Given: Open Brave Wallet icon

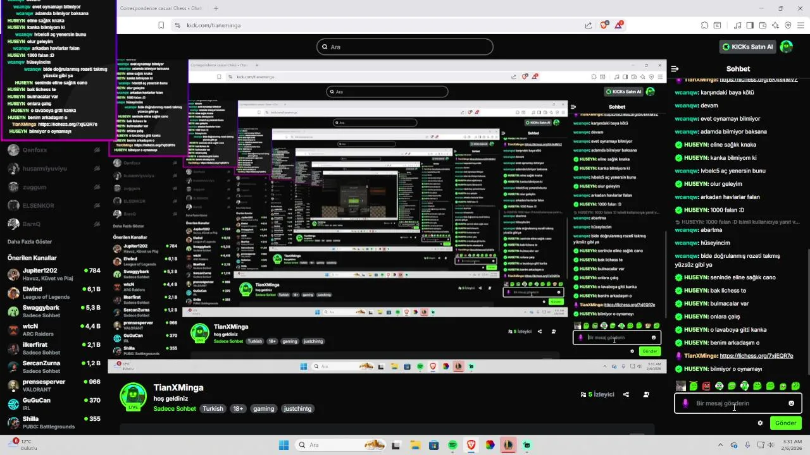Looking at the screenshot, I should click(763, 25).
